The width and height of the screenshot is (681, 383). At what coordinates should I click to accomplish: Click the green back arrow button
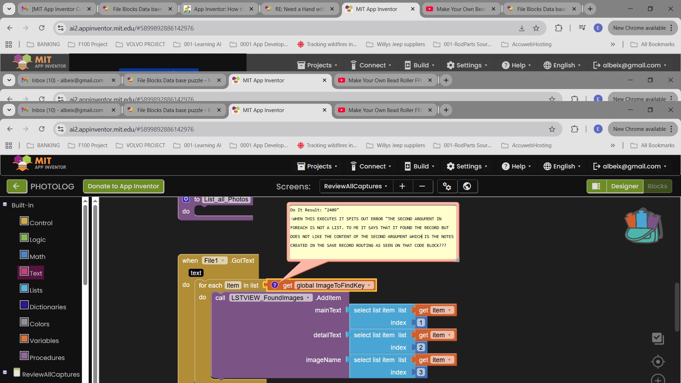point(17,186)
